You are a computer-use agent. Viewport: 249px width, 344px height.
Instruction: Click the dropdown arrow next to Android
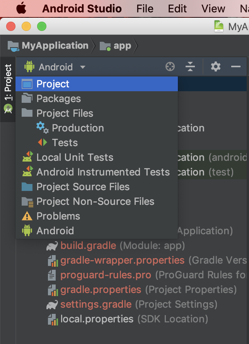pyautogui.click(x=83, y=67)
